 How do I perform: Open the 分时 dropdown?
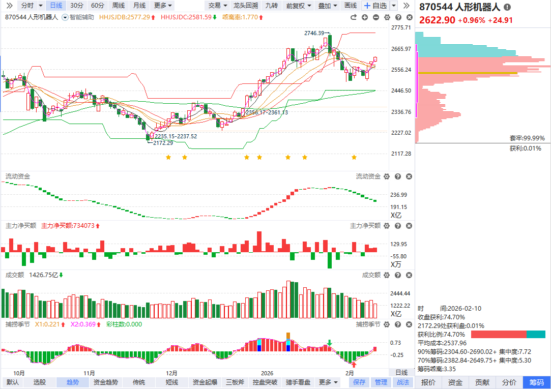(x=32, y=6)
